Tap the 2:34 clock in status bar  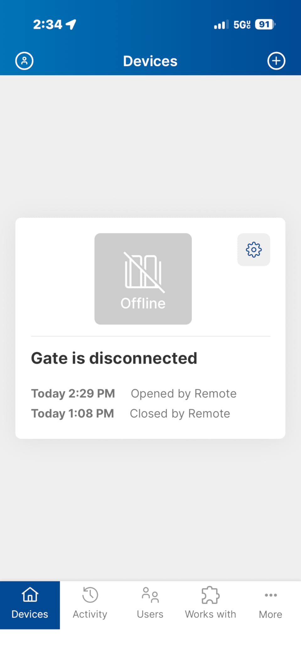point(48,25)
